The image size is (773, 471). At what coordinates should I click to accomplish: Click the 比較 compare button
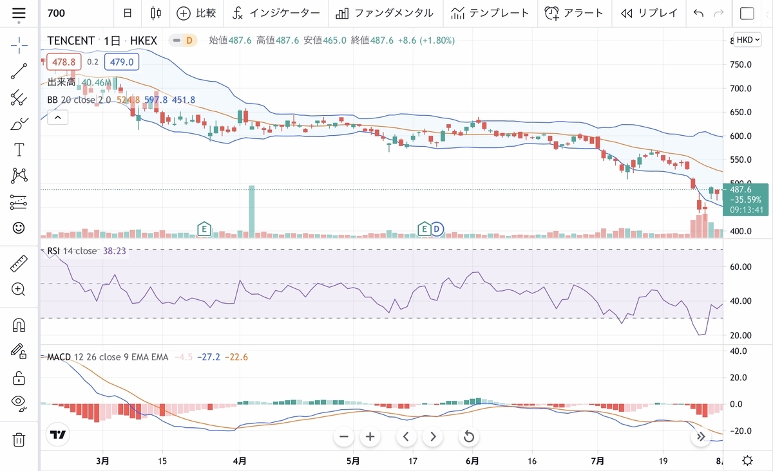[x=196, y=13]
